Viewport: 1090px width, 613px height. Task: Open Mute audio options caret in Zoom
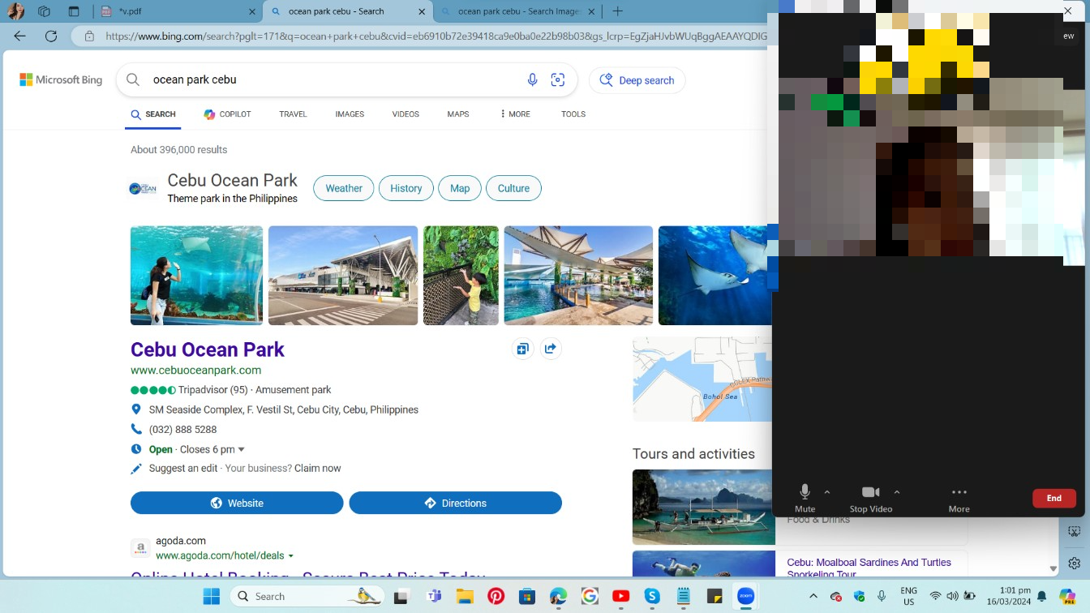pos(827,491)
